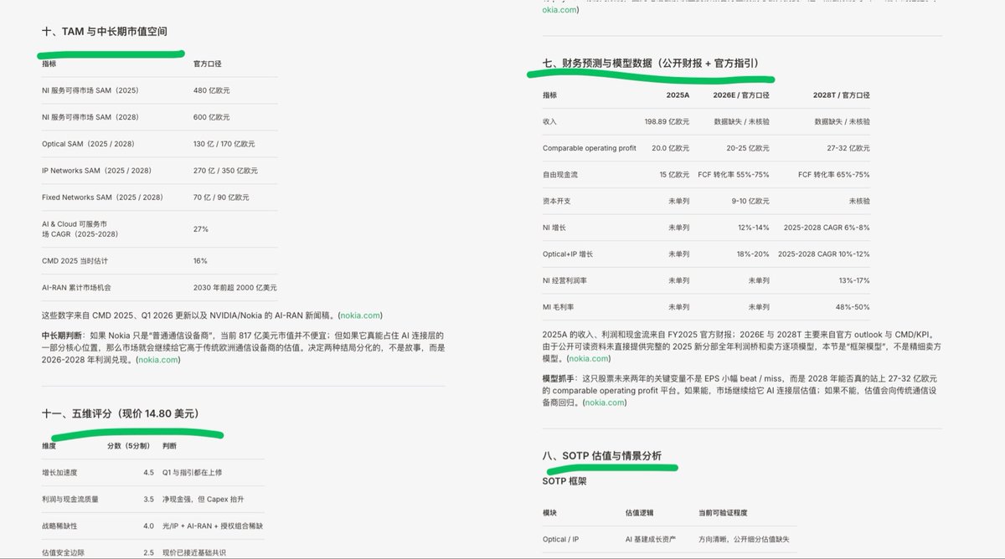The image size is (1005, 559).
Task: Click the '分数（5分制）' column header
Action: click(x=131, y=446)
